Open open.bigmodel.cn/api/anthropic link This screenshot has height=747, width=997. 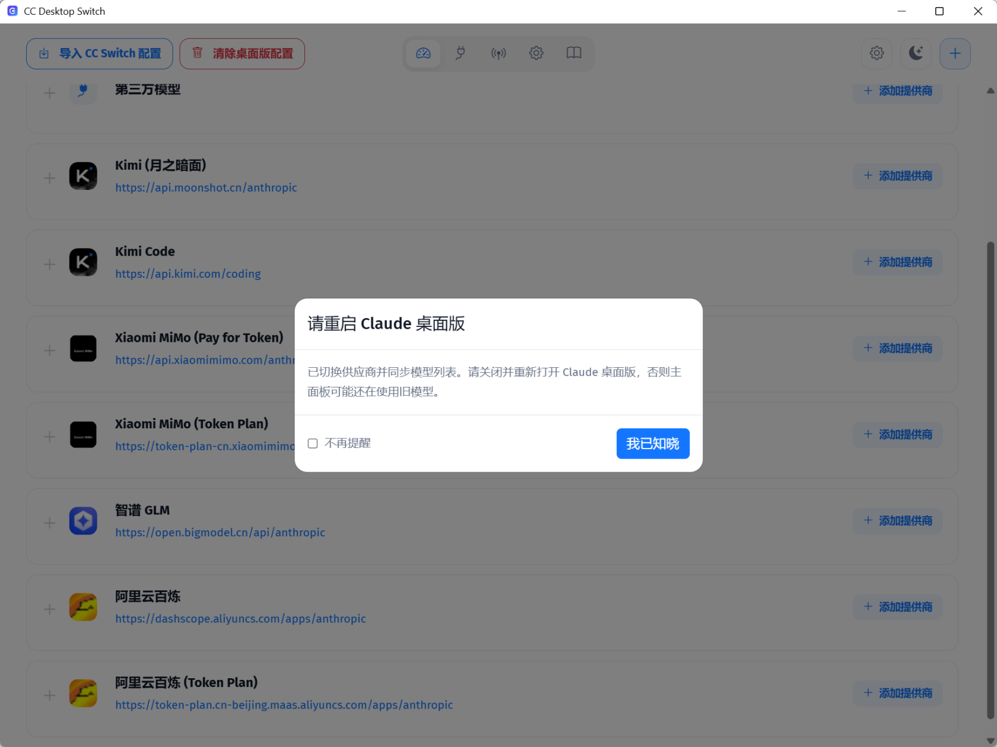pos(220,532)
